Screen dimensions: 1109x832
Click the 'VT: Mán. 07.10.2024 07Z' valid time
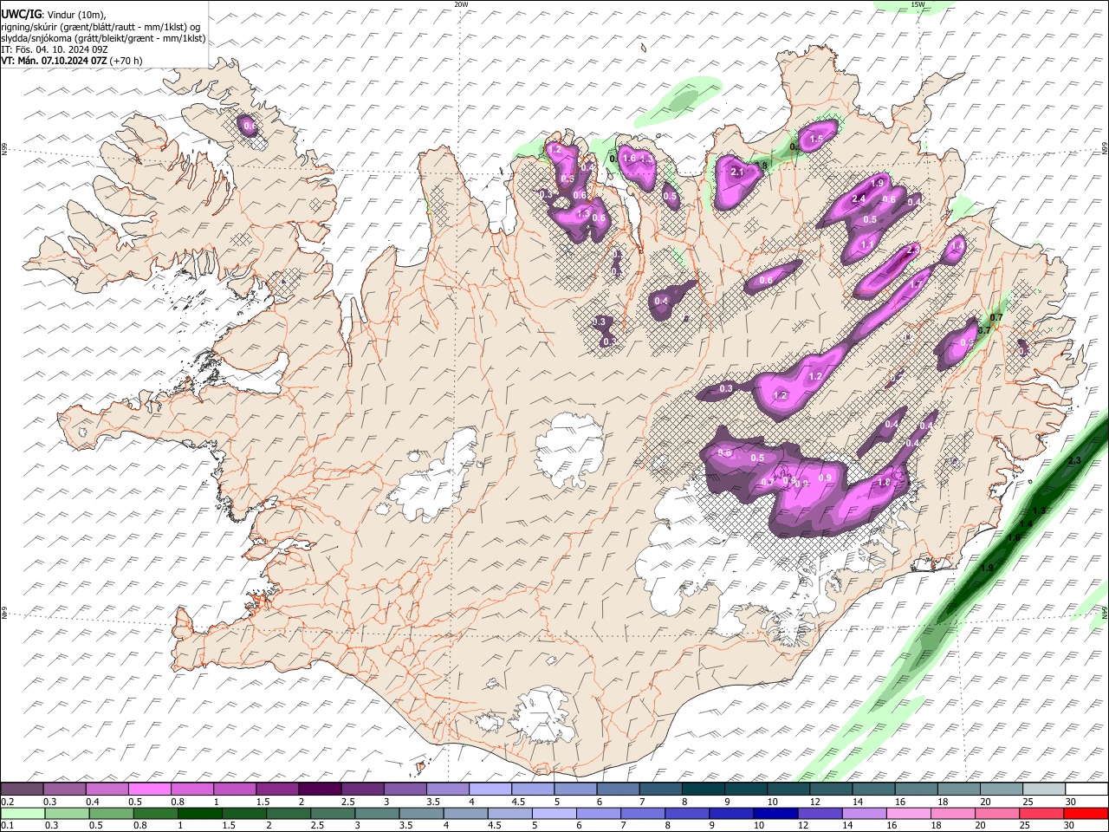54,61
